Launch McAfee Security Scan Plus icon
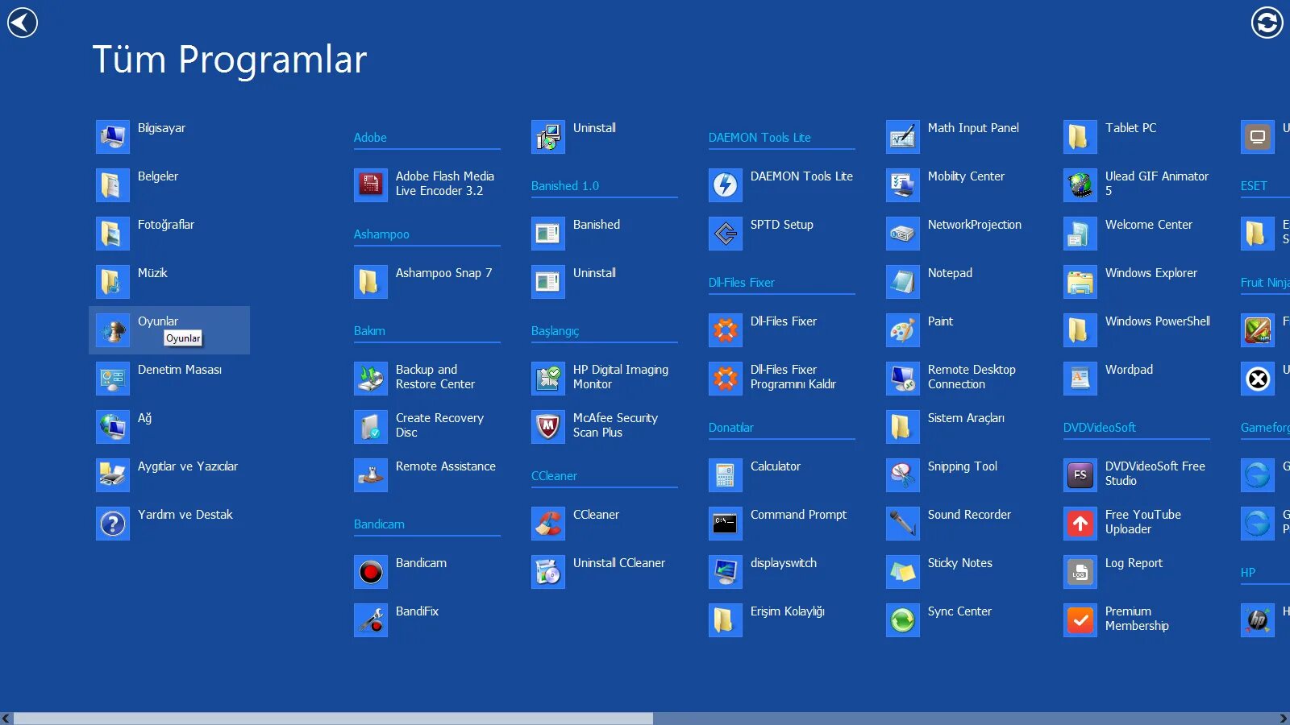Screen dimensions: 1290x725 [x=548, y=427]
